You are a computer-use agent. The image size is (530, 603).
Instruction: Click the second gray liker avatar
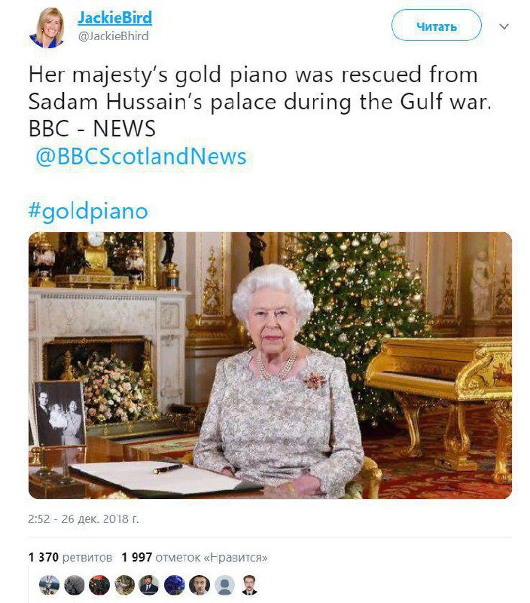(x=75, y=585)
